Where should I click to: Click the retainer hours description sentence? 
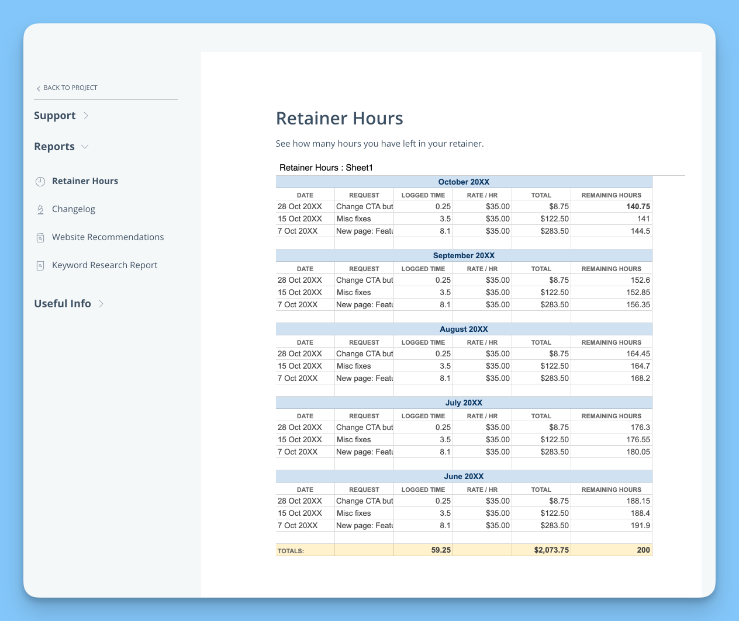coord(380,144)
